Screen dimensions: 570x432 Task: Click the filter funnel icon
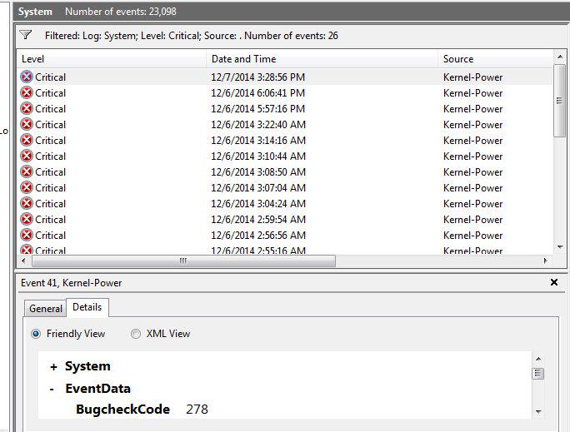tap(26, 35)
